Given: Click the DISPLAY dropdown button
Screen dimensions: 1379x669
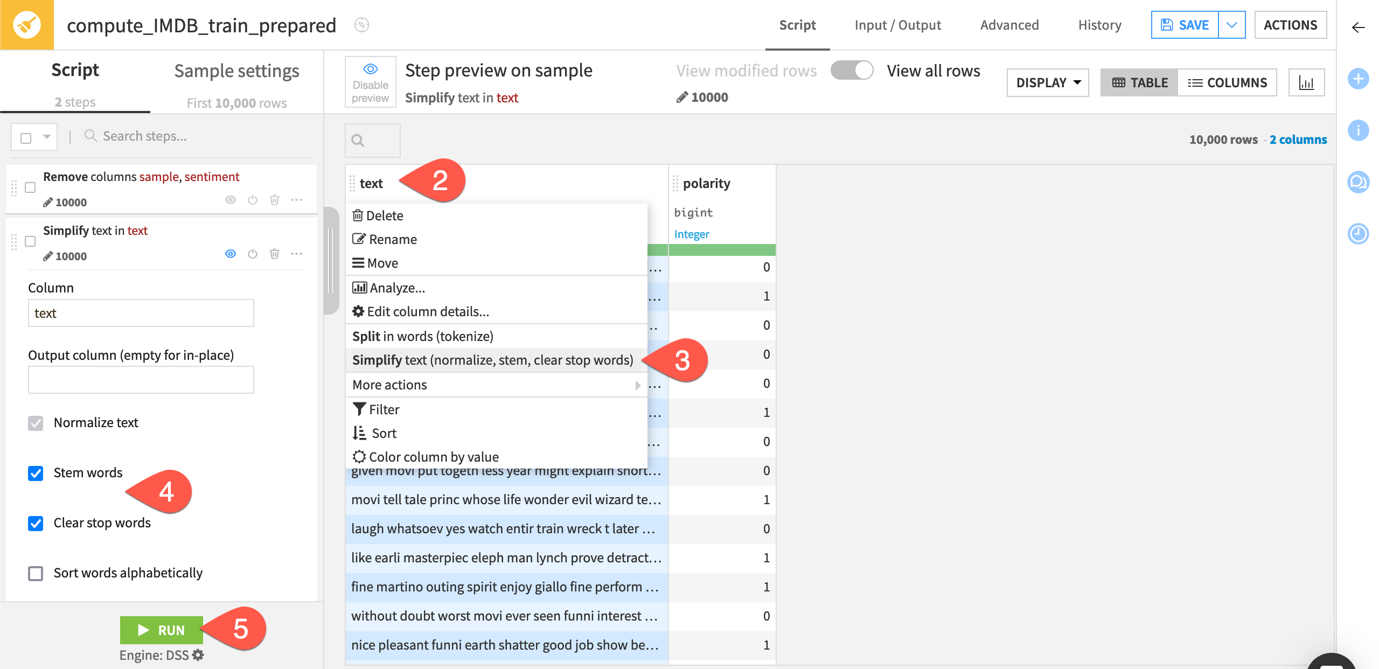Looking at the screenshot, I should pos(1048,82).
